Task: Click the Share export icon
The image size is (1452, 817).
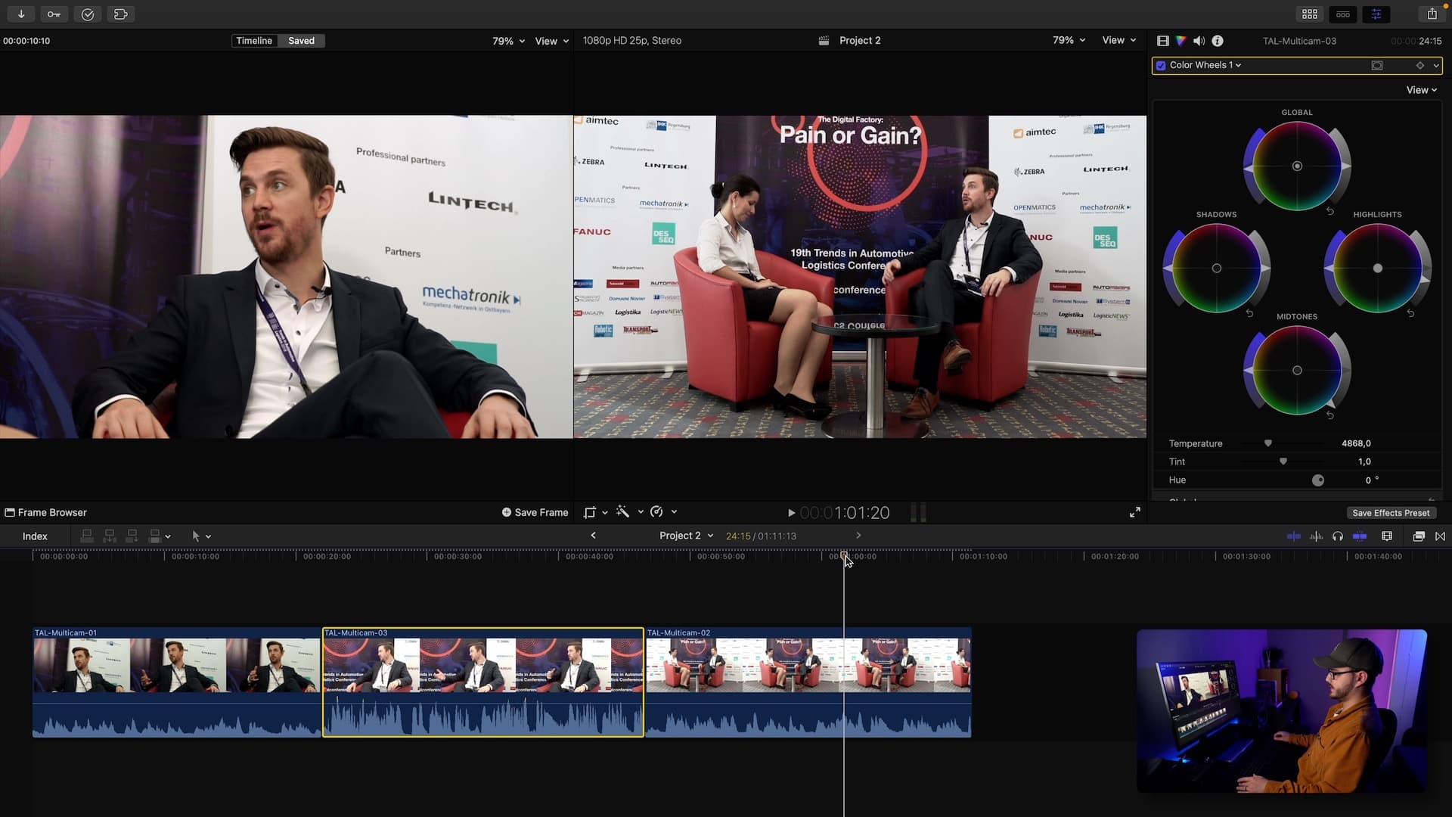Action: tap(1432, 14)
